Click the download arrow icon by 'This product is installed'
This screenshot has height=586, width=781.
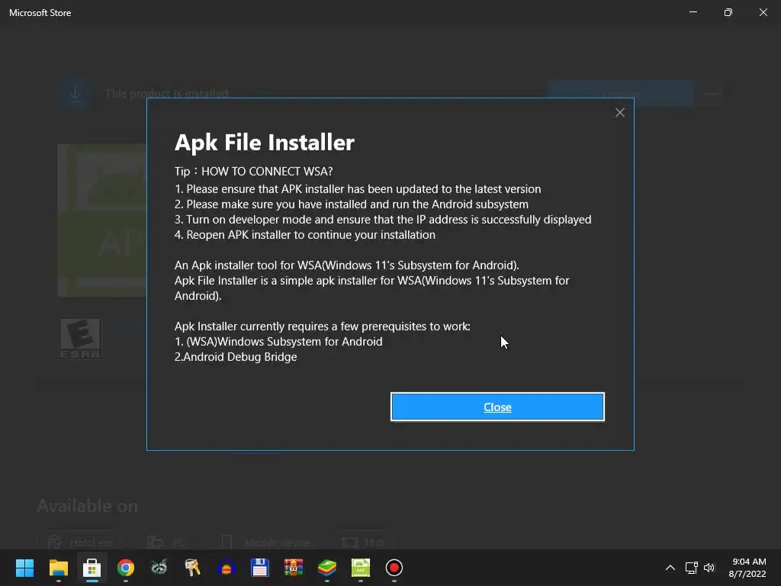tap(76, 93)
